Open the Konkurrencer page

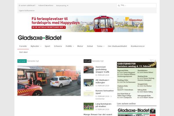tap(138, 46)
